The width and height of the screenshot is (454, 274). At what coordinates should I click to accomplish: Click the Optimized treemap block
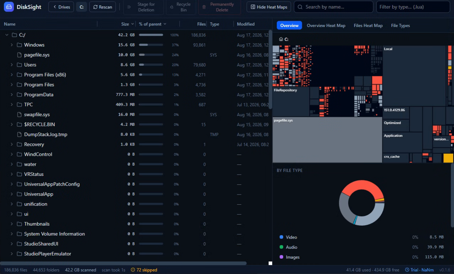(x=396, y=126)
